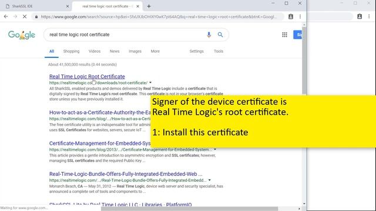Click the blue search magnifier icon
The width and height of the screenshot is (376, 211).
220,35
